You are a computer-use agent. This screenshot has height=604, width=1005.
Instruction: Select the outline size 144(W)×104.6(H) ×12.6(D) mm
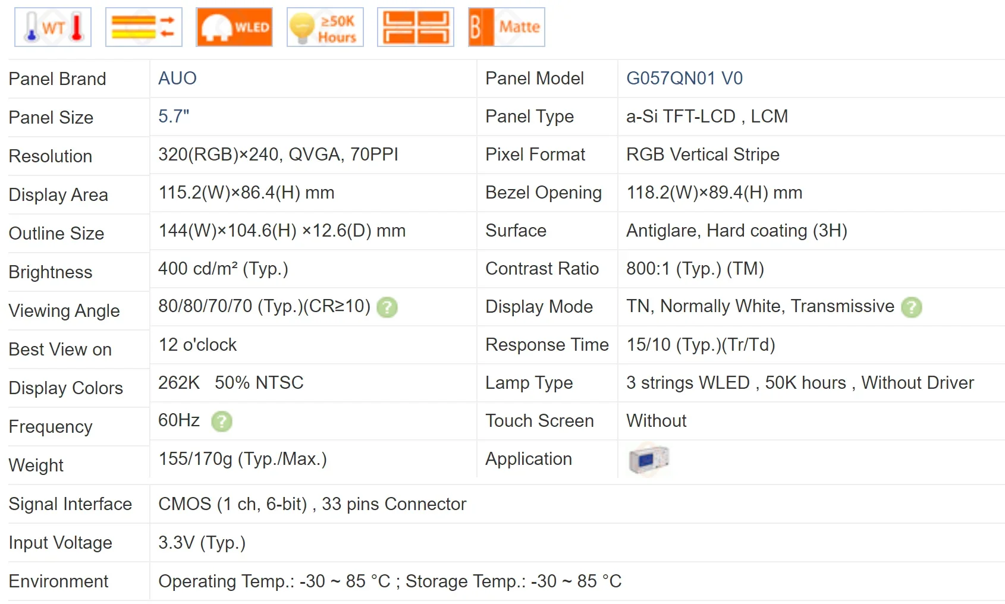[282, 231]
